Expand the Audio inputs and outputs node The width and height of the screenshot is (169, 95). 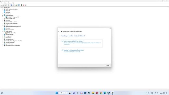(x=3, y=9)
